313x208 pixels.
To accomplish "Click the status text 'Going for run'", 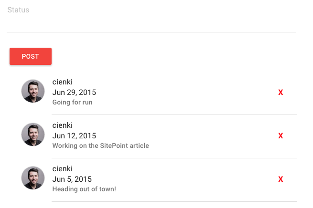I will tap(72, 102).
